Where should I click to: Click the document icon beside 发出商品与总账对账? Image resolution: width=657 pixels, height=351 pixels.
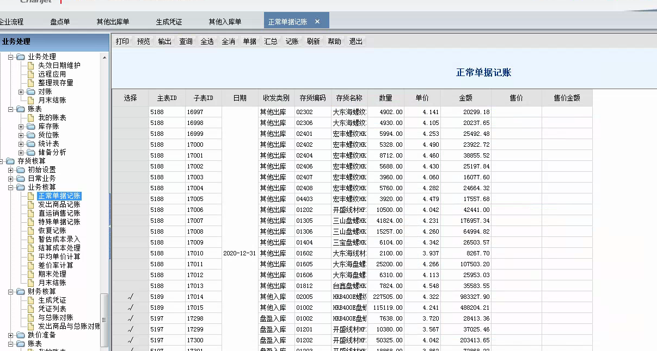click(31, 326)
